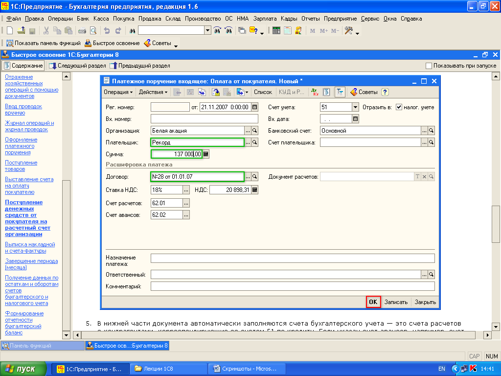This screenshot has height=376, width=501.
Task: Open the Действия dropdown menu
Action: coord(153,92)
